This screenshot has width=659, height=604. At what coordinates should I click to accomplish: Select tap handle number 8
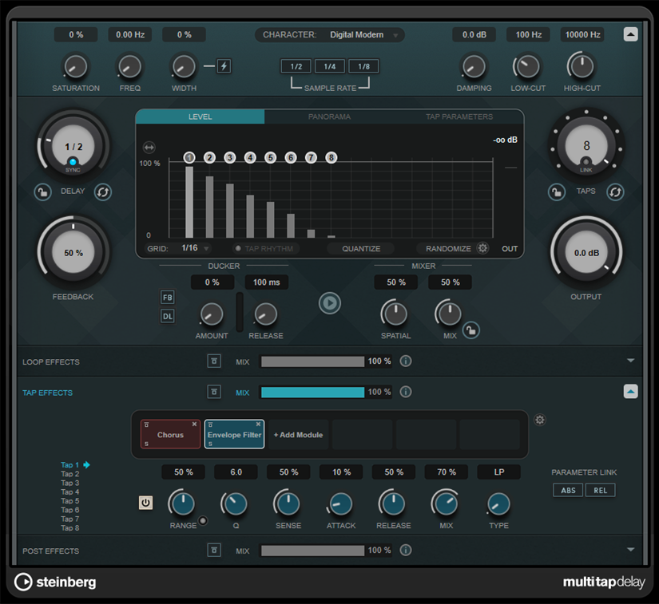(331, 158)
